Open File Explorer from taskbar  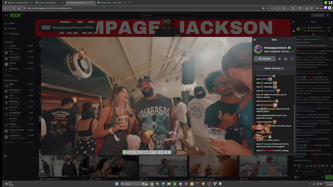click(x=169, y=184)
